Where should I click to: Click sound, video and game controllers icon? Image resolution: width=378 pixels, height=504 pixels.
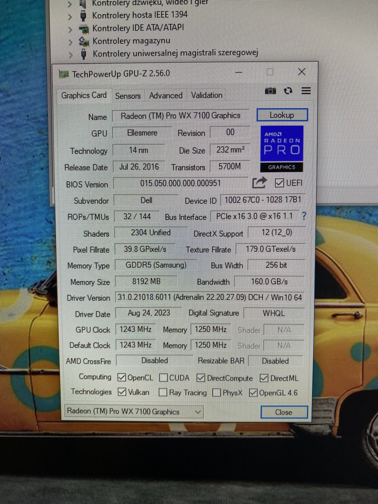click(x=83, y=4)
